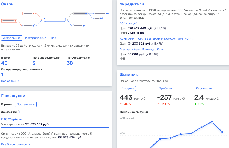Select the Поставщика role filter
This screenshot has height=148, width=229.
click(x=26, y=104)
